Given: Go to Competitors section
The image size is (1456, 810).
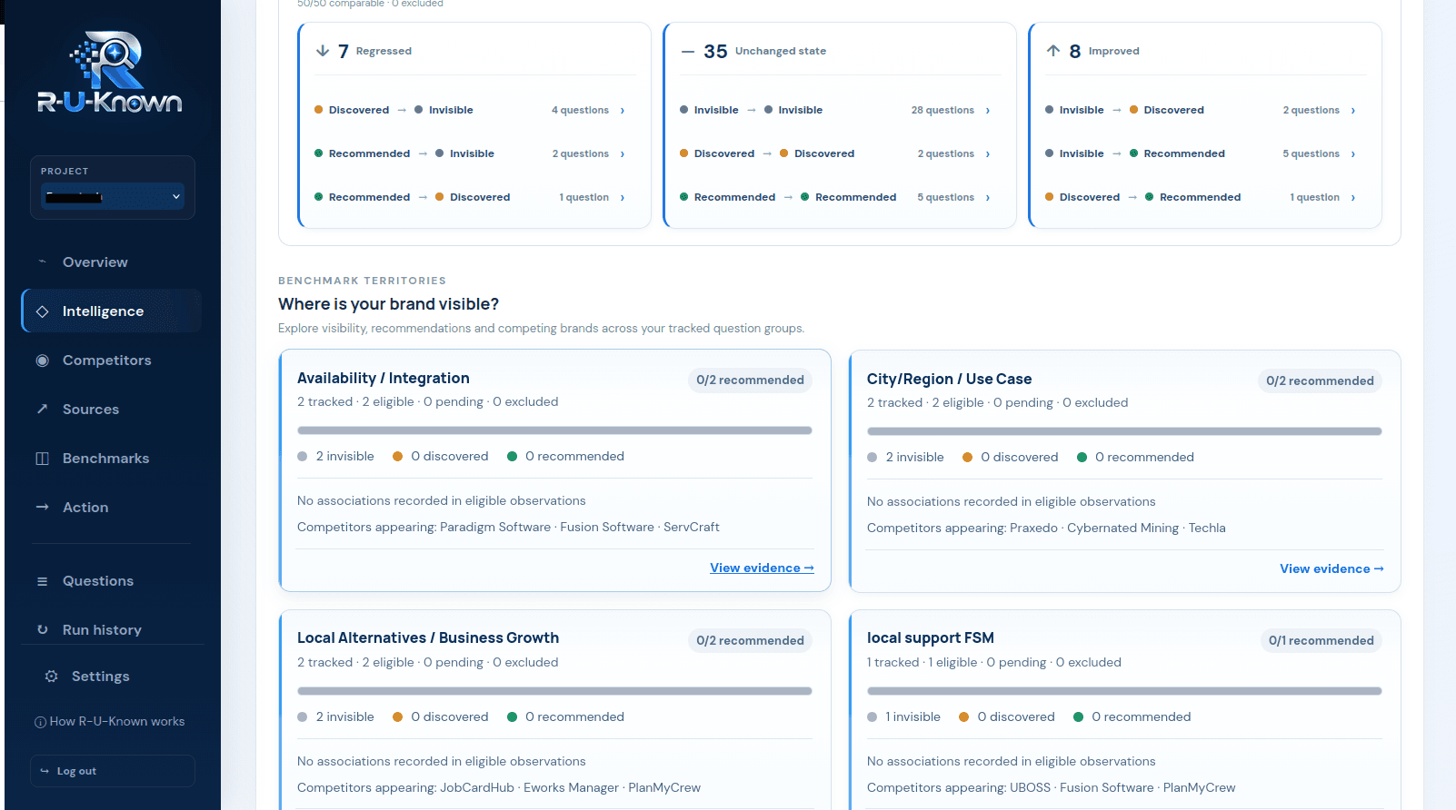Looking at the screenshot, I should pos(112,361).
